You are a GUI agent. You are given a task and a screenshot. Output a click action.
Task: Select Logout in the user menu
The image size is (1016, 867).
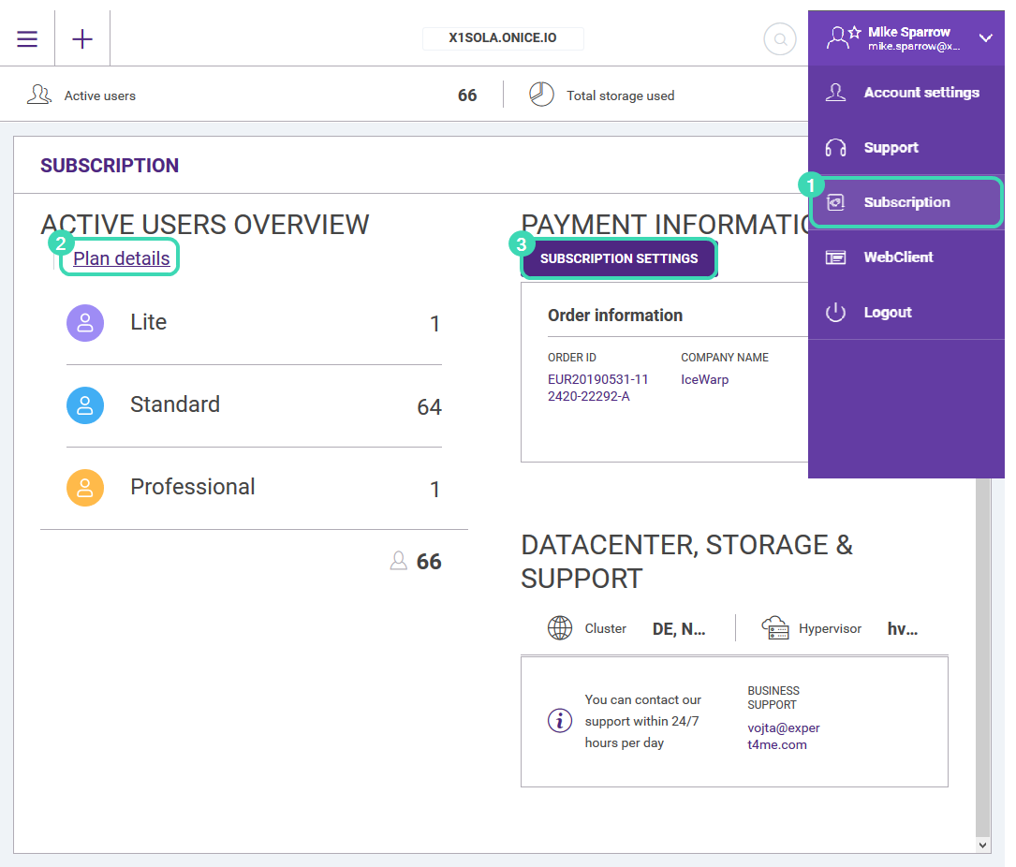tap(906, 313)
